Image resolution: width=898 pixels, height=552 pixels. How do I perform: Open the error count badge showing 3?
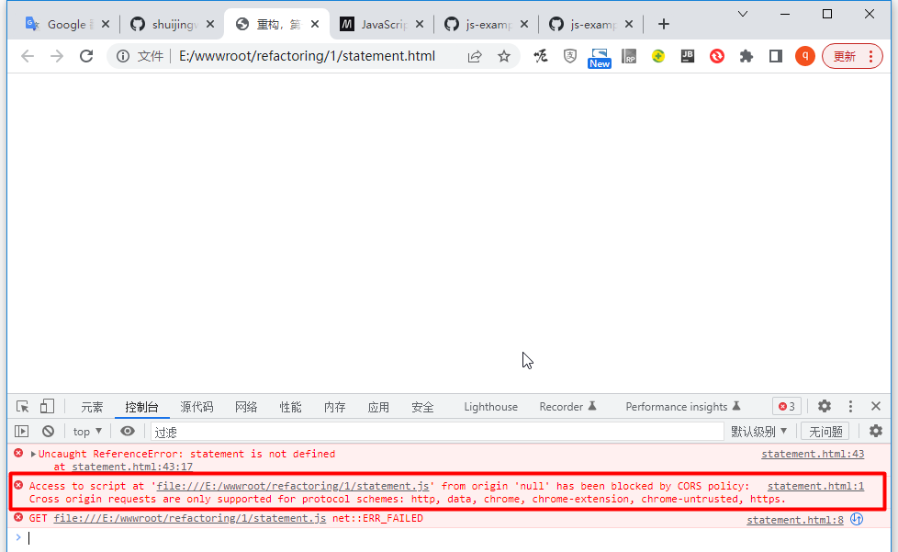point(787,407)
